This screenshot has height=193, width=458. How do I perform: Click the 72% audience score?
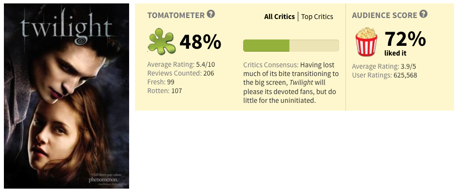[405, 39]
